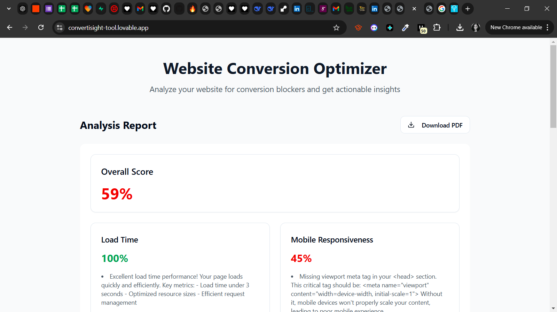Open the extension with the 50 badge
The image size is (557, 312).
click(422, 28)
